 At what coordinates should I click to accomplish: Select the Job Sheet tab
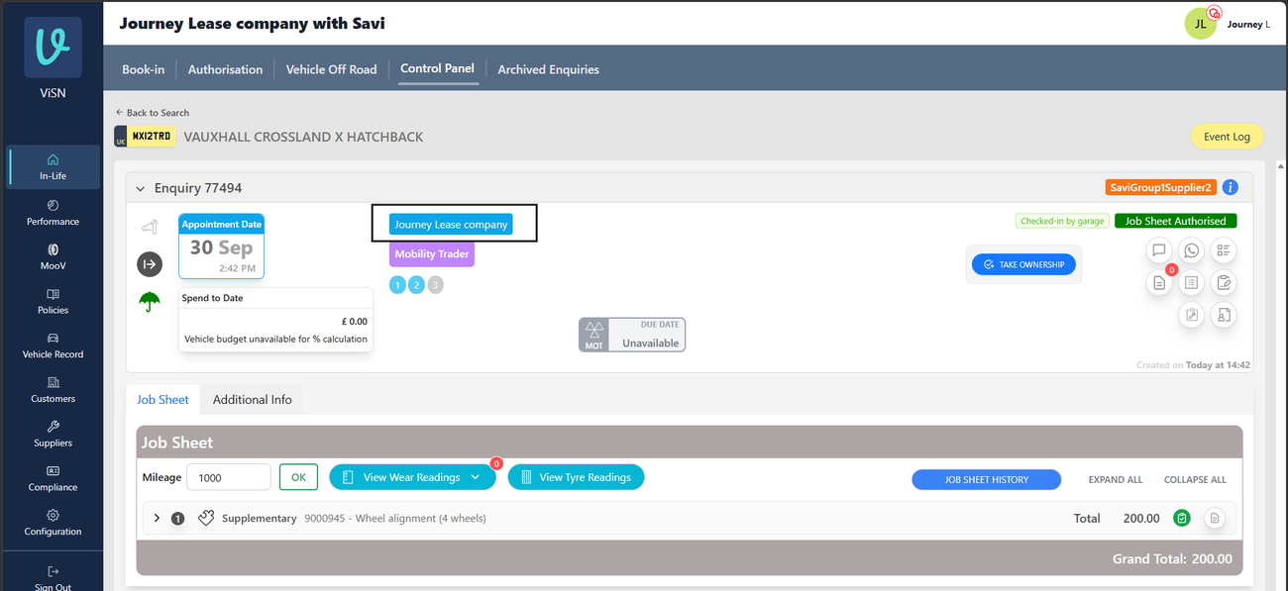tap(162, 399)
